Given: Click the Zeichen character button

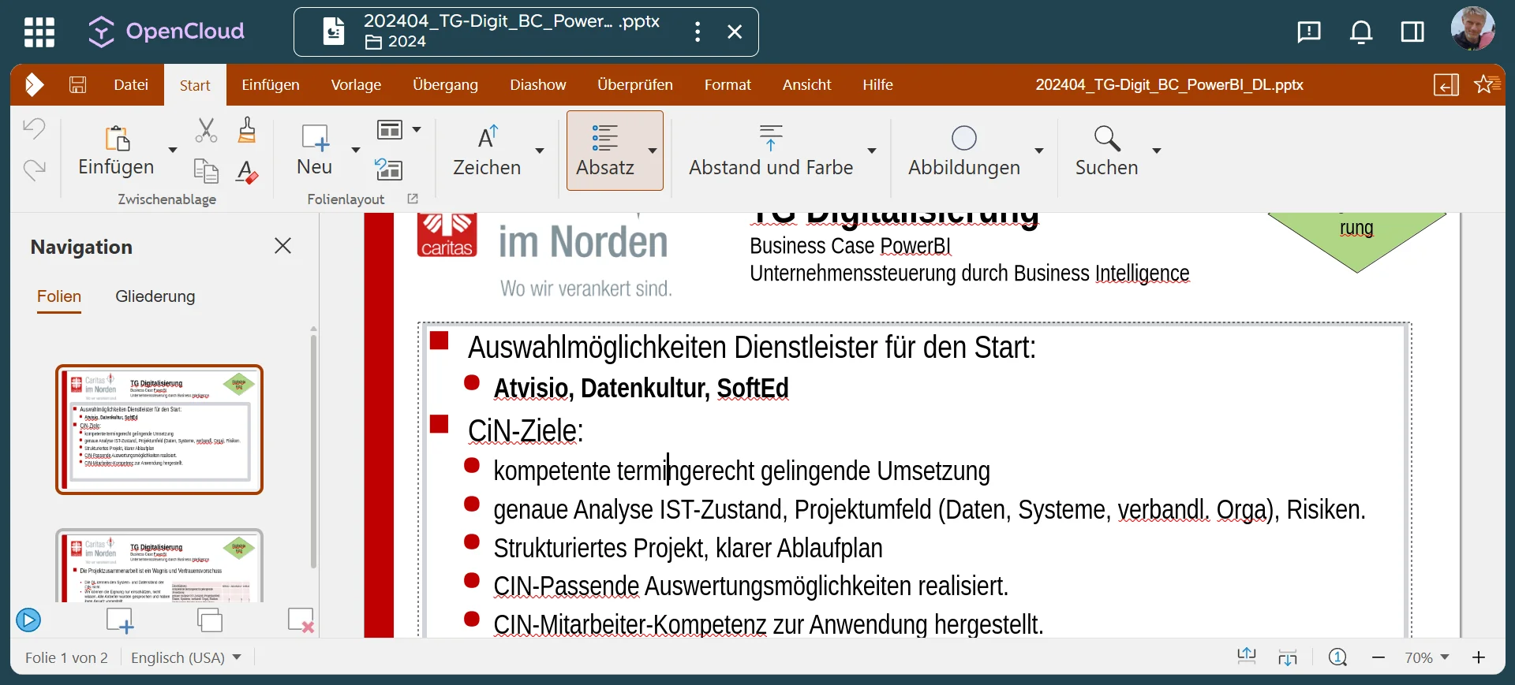Looking at the screenshot, I should 487,151.
